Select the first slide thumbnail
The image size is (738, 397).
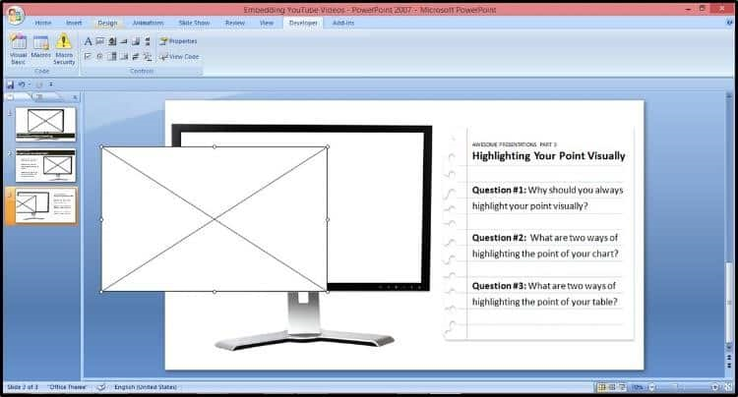44,124
